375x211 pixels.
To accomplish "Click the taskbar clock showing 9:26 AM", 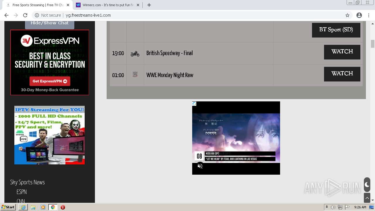I will (x=360, y=207).
